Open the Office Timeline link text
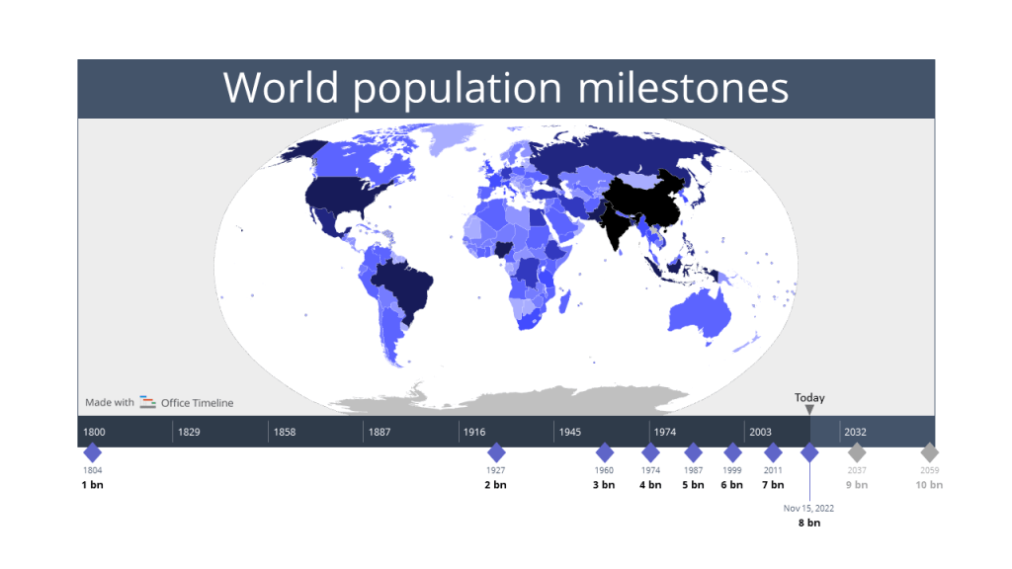 pos(197,403)
